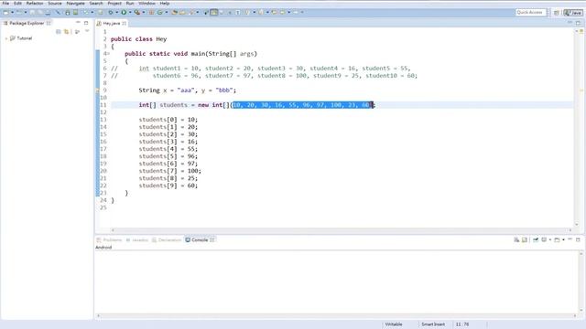Select the Package Explorer tab
Screen dimensions: 586x329
27,23
